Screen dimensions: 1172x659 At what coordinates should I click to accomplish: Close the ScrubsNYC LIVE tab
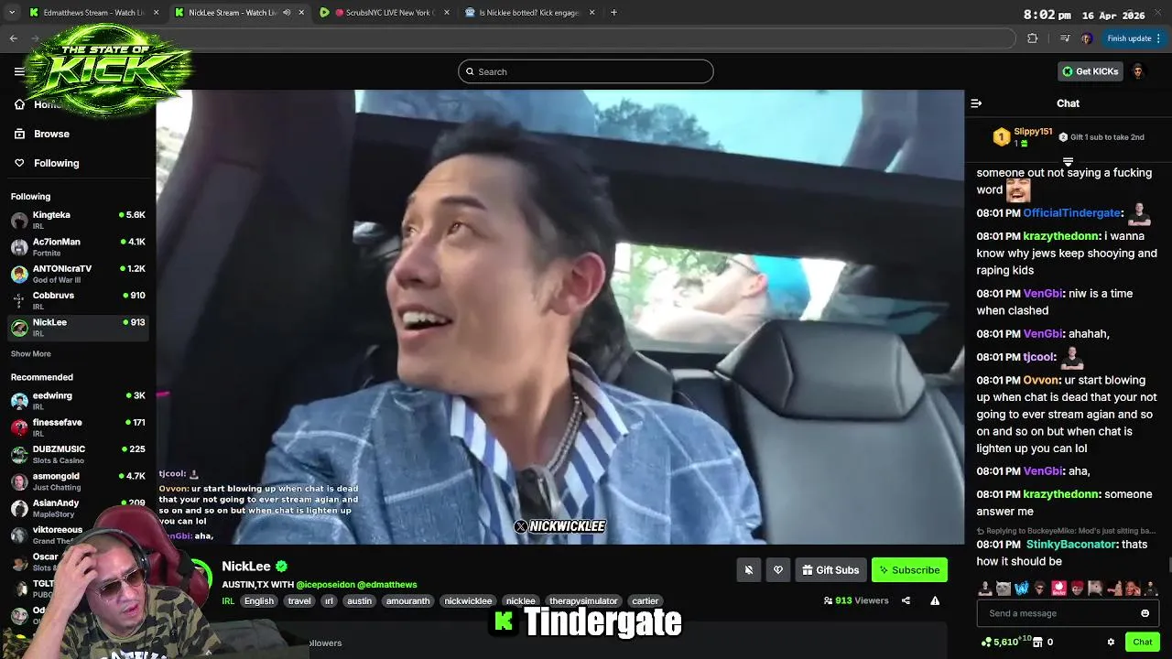pyautogui.click(x=446, y=13)
